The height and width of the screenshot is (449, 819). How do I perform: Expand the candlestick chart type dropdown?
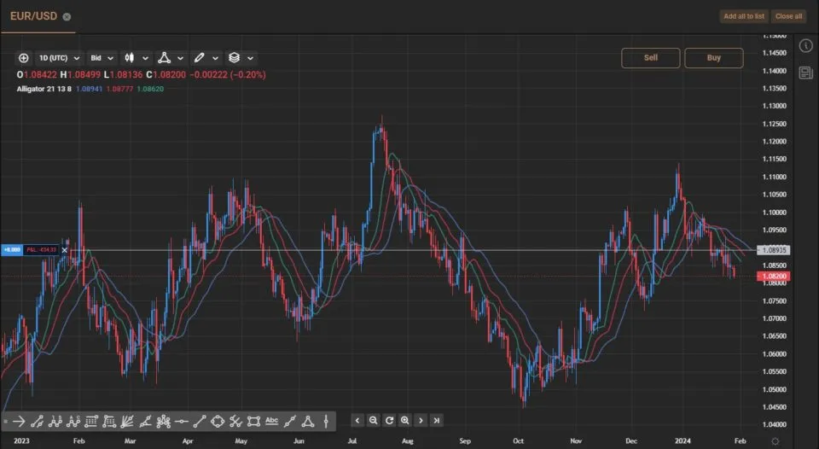136,58
